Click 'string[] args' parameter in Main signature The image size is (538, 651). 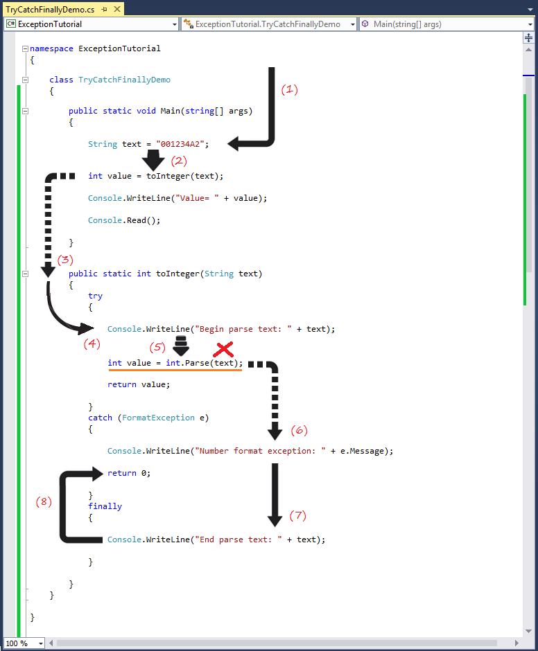[x=216, y=111]
